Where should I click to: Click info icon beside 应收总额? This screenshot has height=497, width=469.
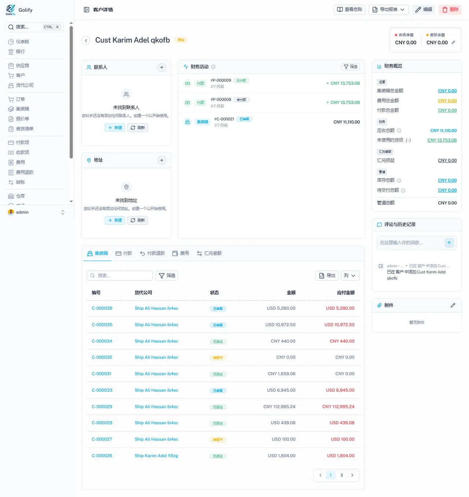[399, 130]
